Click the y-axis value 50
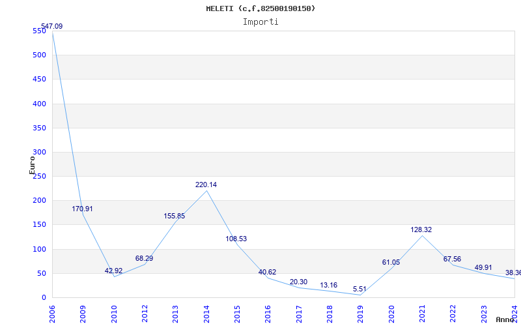The width and height of the screenshot is (521, 326). (41, 273)
